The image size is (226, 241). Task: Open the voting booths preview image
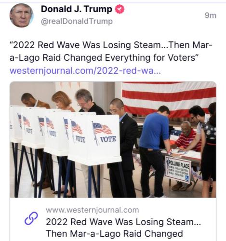[113, 140]
